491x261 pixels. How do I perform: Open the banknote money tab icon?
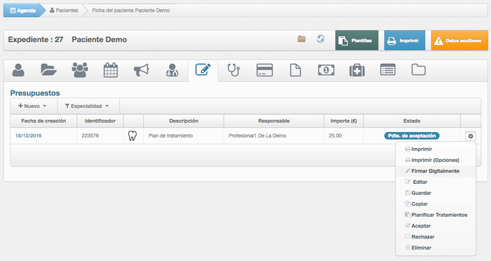(326, 70)
